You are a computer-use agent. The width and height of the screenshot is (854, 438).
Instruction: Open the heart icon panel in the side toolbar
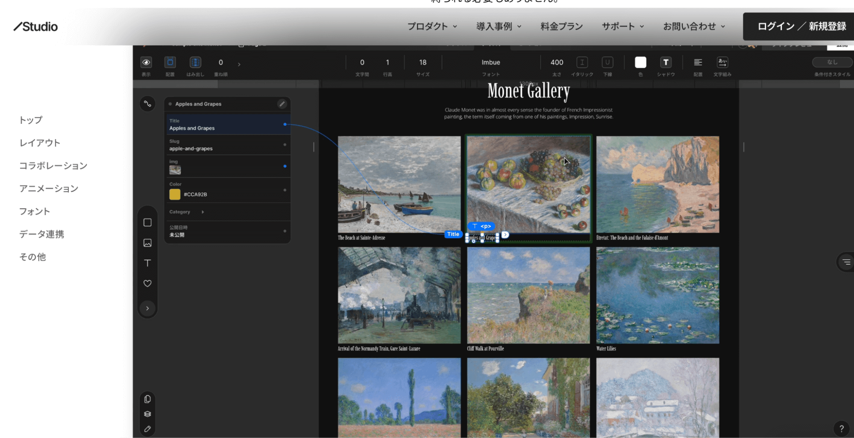click(147, 283)
